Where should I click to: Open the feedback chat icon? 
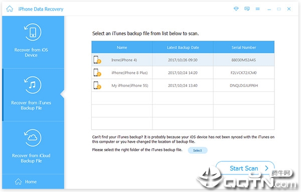[247, 9]
